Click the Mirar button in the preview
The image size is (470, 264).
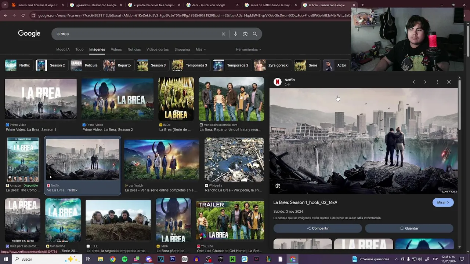coord(443,202)
